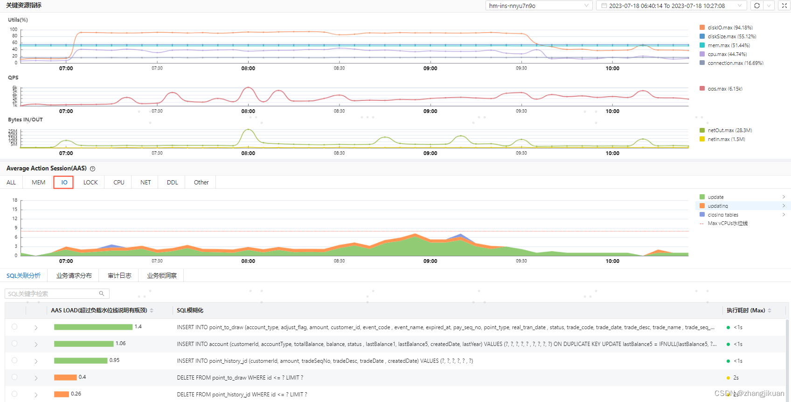Open the 审计日志 tab
Image resolution: width=791 pixels, height=402 pixels.
(119, 275)
